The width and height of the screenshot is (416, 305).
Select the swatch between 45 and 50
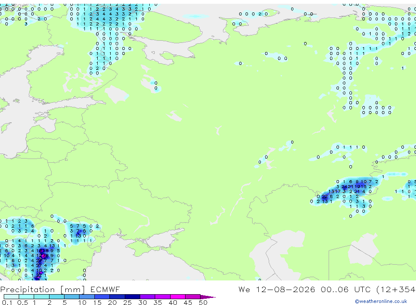[193, 297]
